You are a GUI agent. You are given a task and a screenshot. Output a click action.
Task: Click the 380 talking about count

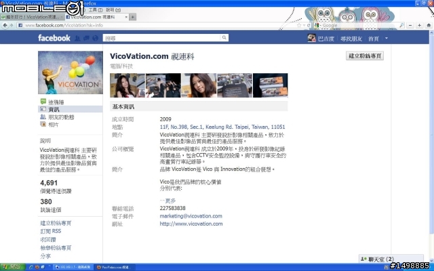[46, 202]
